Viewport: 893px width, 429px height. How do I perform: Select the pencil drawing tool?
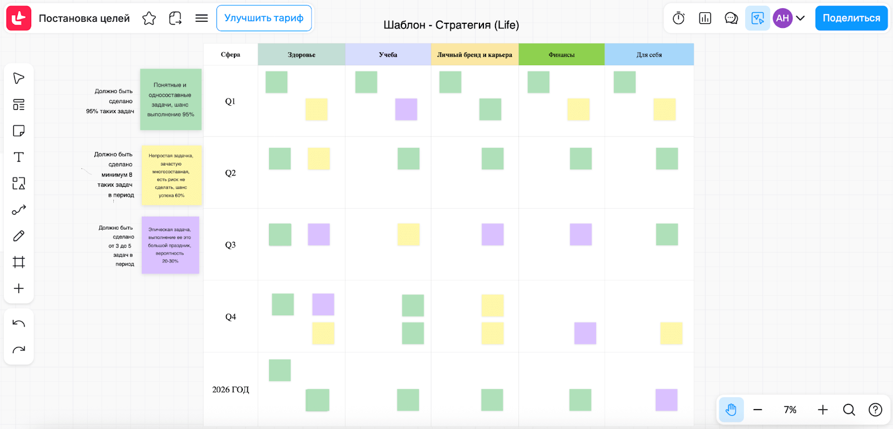pyautogui.click(x=18, y=236)
